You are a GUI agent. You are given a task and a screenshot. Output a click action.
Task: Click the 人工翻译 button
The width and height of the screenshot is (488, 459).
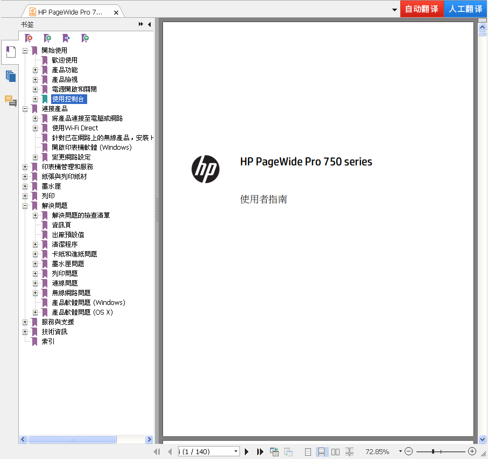(x=465, y=9)
